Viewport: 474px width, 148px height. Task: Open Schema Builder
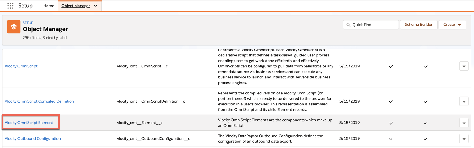click(x=418, y=25)
